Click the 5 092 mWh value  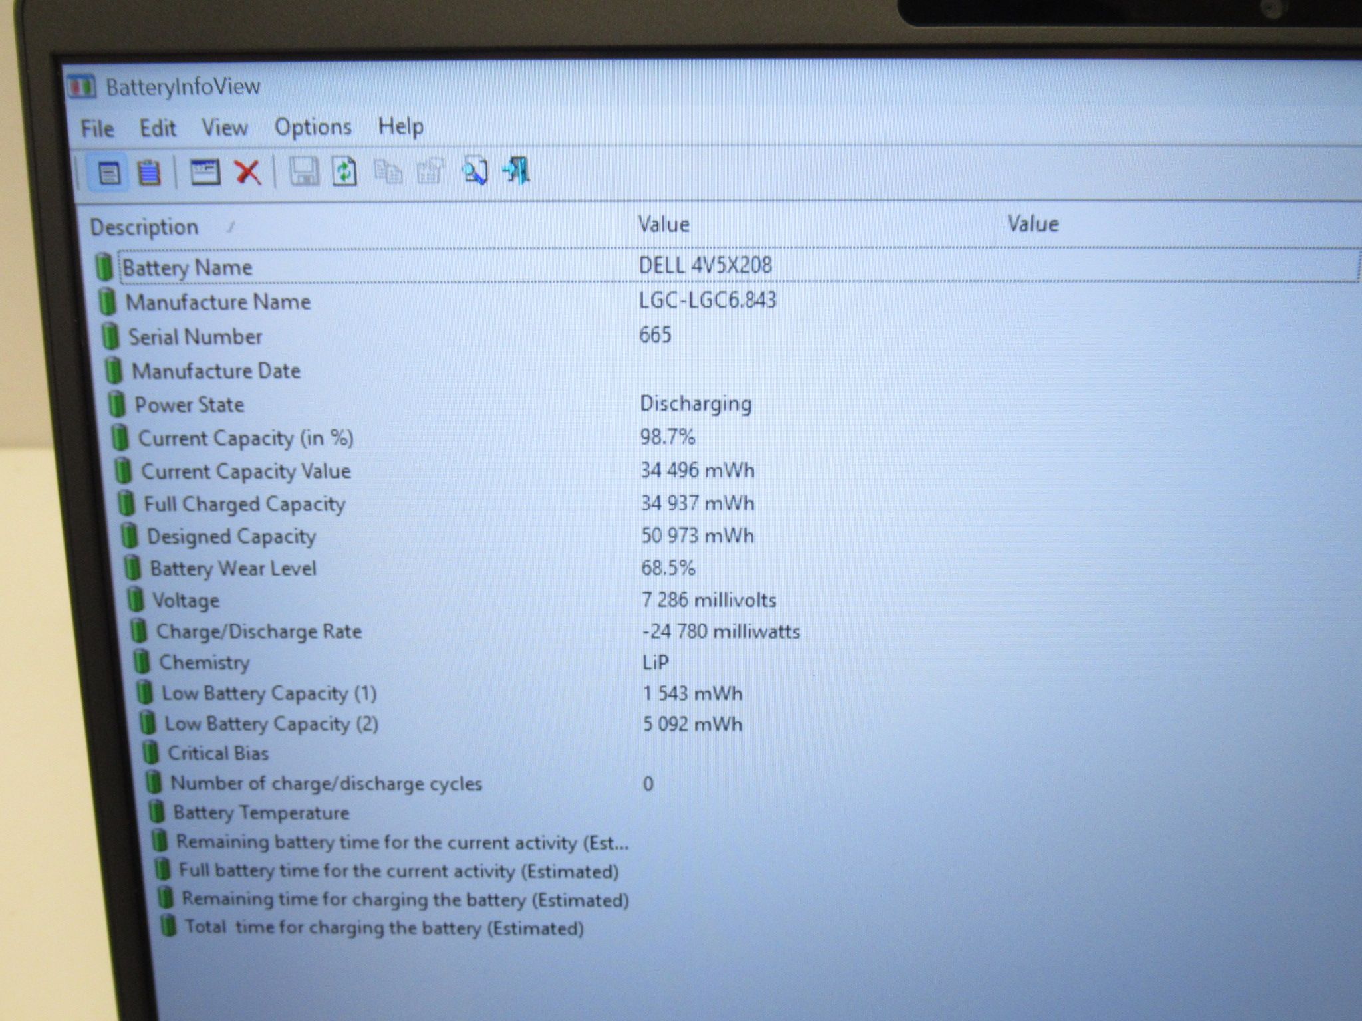pyautogui.click(x=692, y=723)
